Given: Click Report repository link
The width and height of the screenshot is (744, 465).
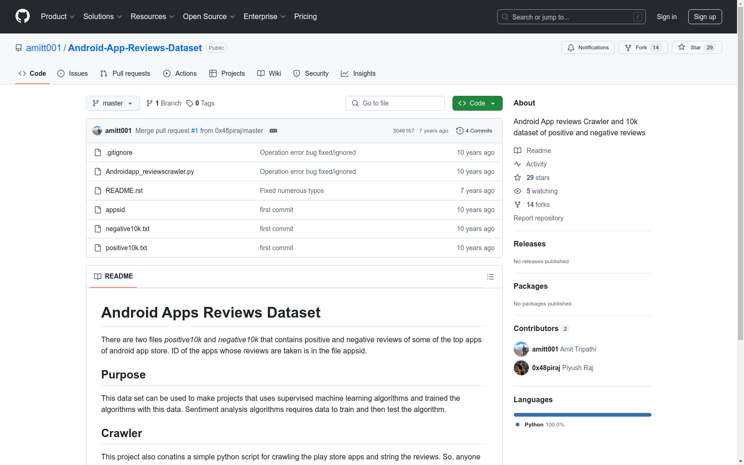Looking at the screenshot, I should (x=538, y=218).
